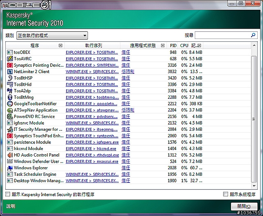Click the TosBtHid keyboard icon
263x216 pixels.
[10, 84]
